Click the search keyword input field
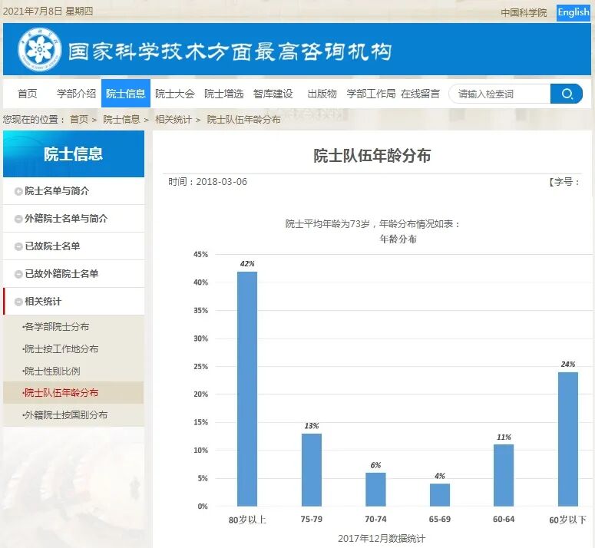This screenshot has width=595, height=548. [x=500, y=94]
